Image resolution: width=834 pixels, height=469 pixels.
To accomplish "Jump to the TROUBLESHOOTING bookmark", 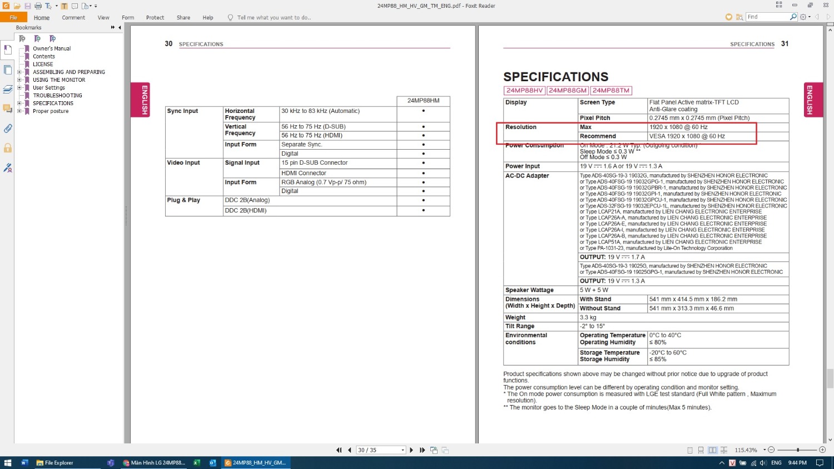I will pyautogui.click(x=57, y=96).
